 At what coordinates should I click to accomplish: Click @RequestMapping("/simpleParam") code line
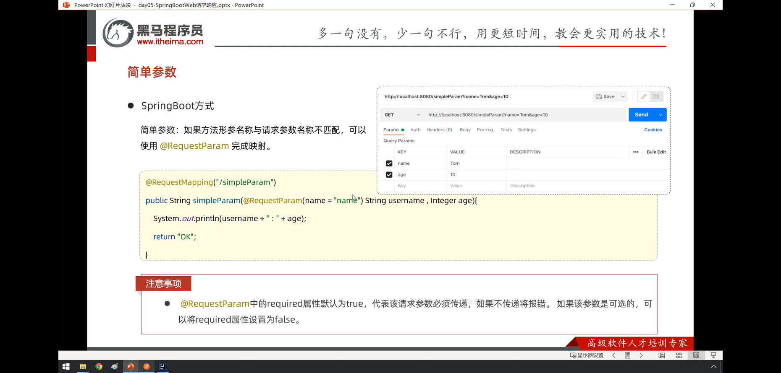click(x=211, y=182)
